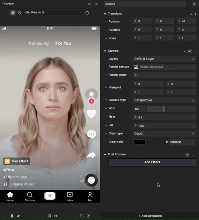Click the plus beside Viewport property
Image resolution: width=199 pixels, height=220 pixels.
click(106, 87)
